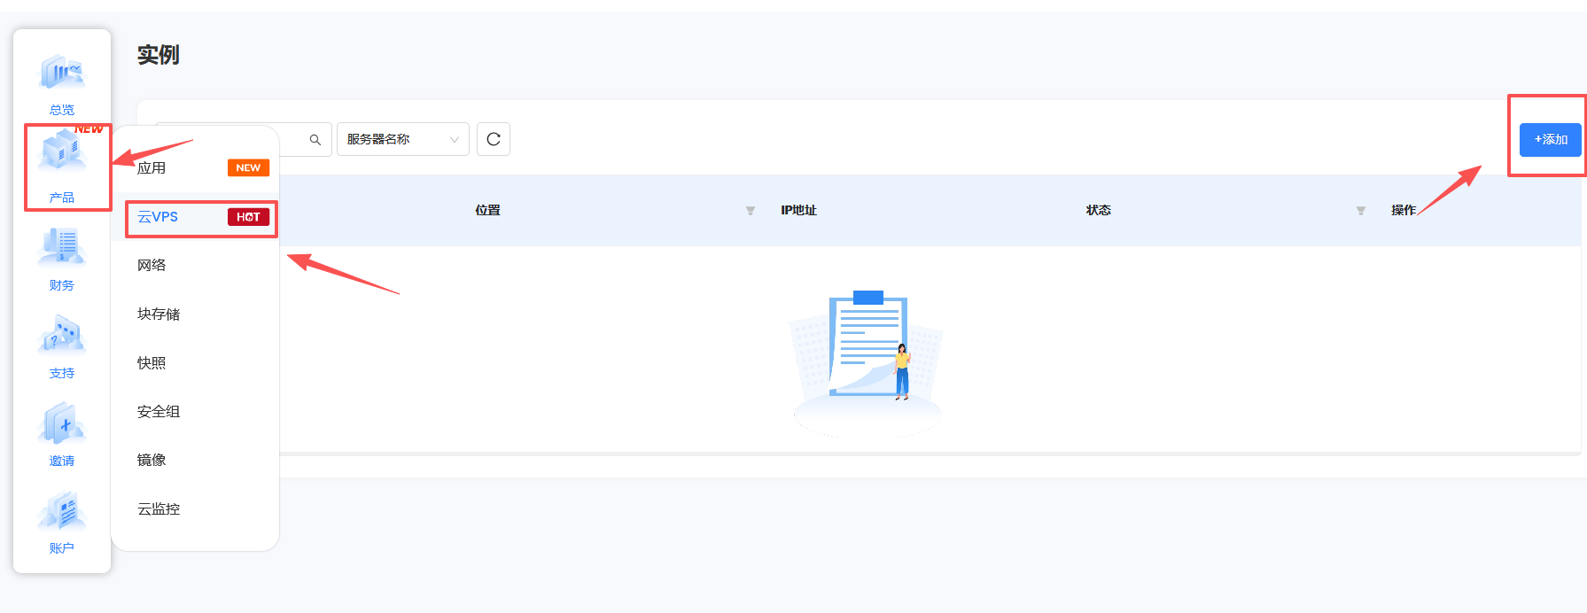Open 快照 from the products menu
1587x613 pixels.
point(152,363)
